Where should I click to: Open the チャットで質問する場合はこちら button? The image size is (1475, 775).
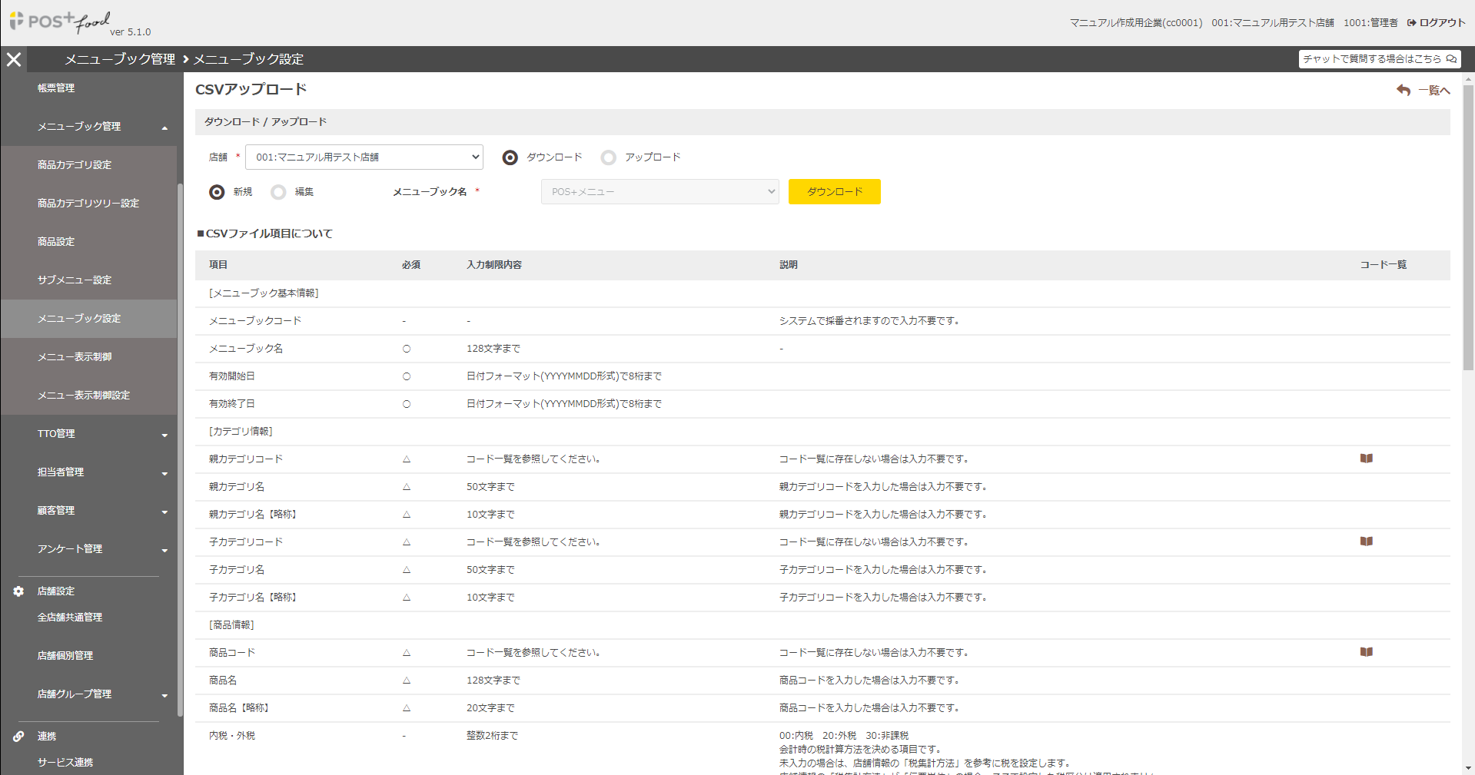click(x=1380, y=59)
